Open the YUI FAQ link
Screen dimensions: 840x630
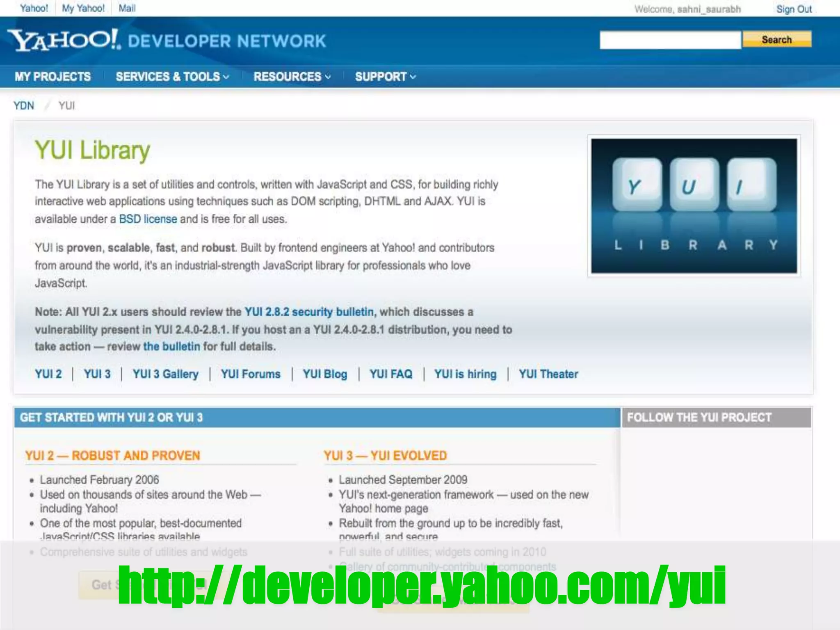(x=391, y=374)
